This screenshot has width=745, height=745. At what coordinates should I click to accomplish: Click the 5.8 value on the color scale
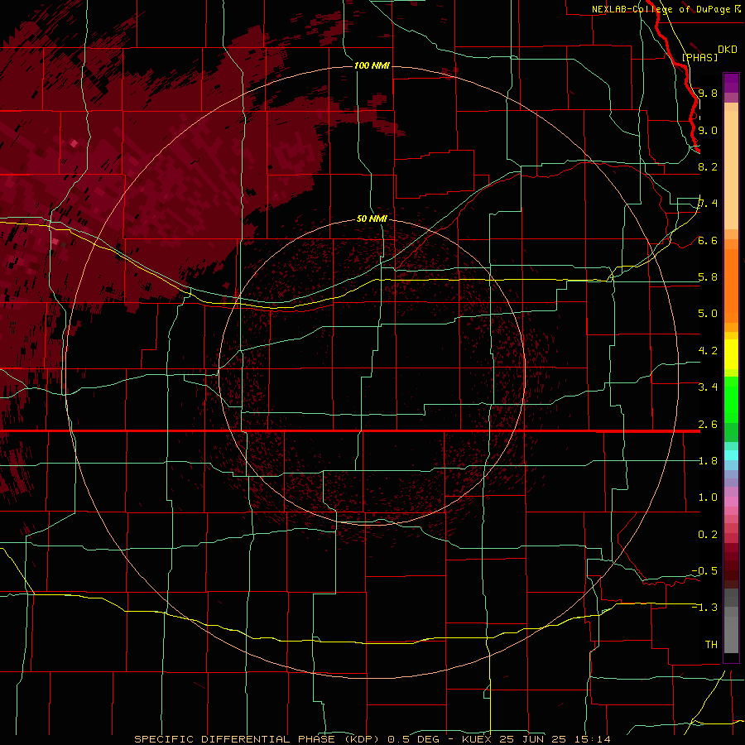[x=708, y=277]
